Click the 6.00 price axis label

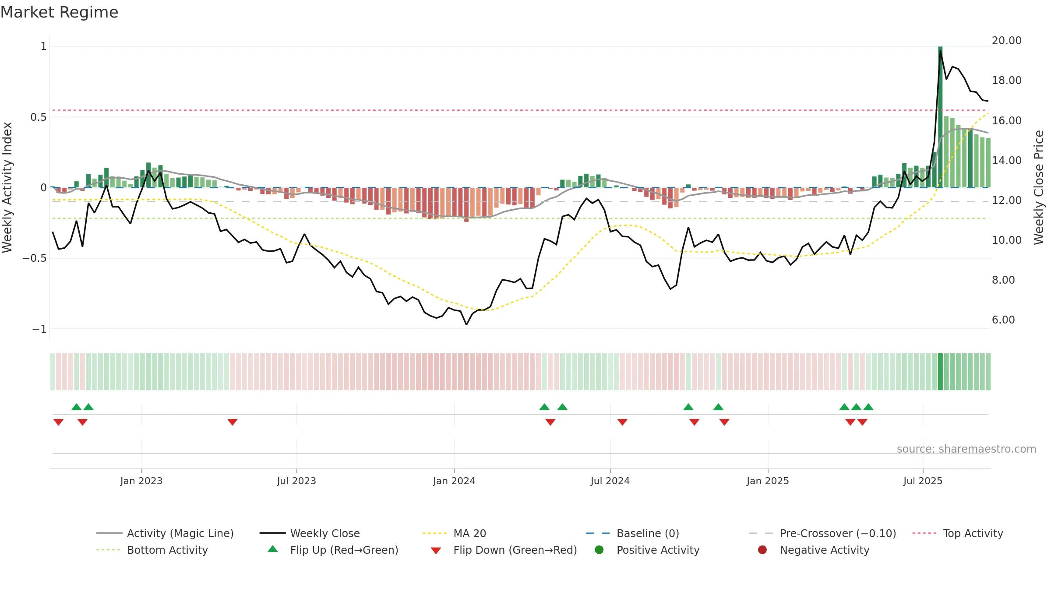pyautogui.click(x=1003, y=320)
